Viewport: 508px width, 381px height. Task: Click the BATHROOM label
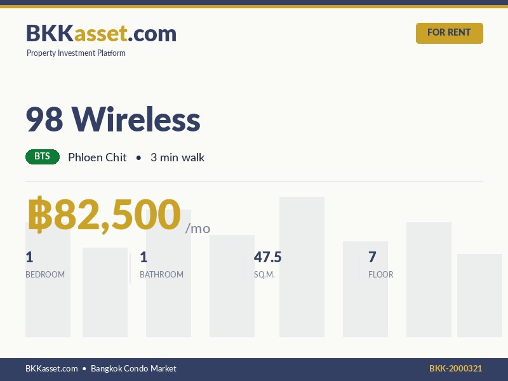point(161,275)
